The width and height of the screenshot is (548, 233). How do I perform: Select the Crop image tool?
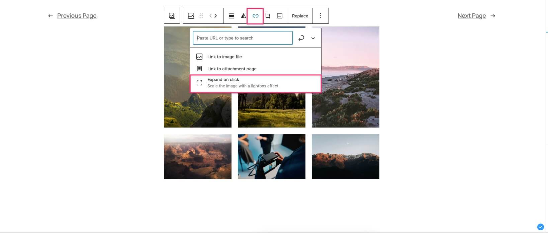[x=268, y=16]
